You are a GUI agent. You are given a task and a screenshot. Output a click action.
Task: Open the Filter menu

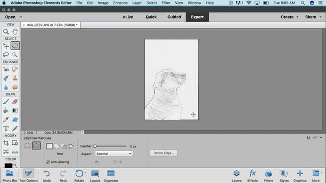tap(166, 3)
